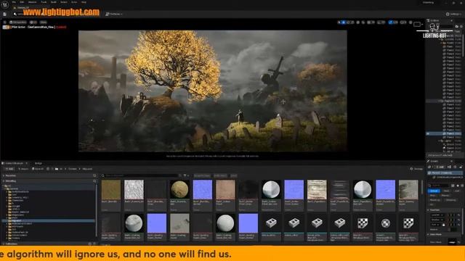
Task: Open the Settings dropdown at top right
Action: pos(453,14)
